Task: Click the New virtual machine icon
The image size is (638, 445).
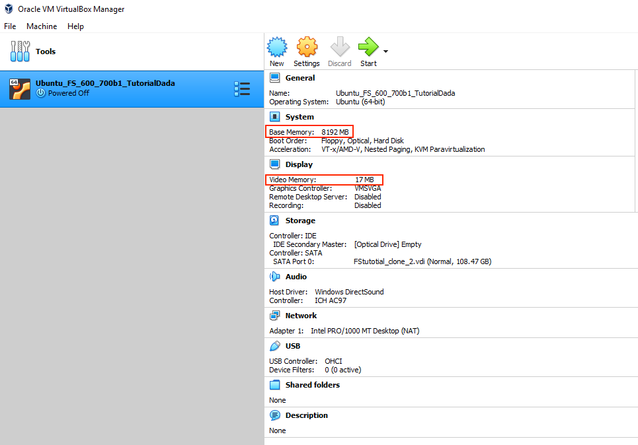Action: (277, 48)
